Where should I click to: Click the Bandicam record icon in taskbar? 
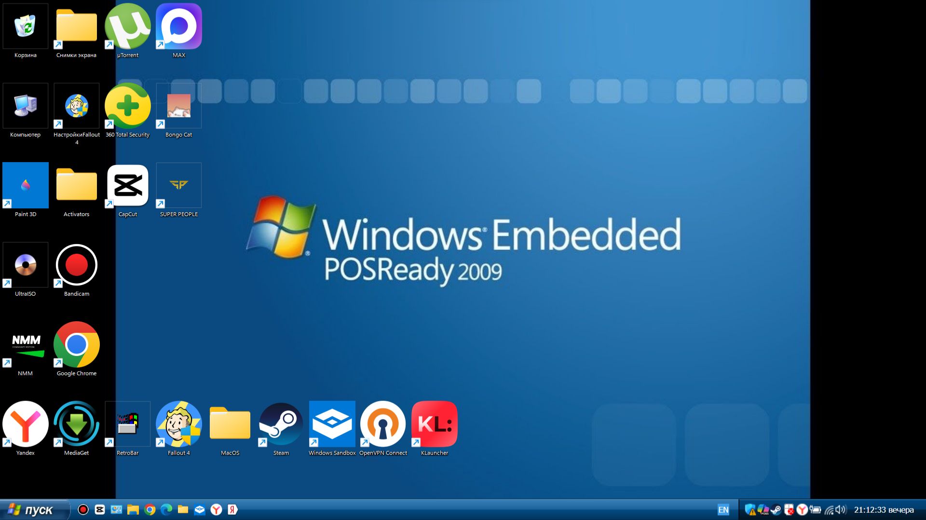click(x=83, y=509)
